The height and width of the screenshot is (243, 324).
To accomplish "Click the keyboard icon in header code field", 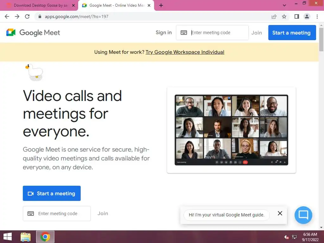I will [x=184, y=33].
